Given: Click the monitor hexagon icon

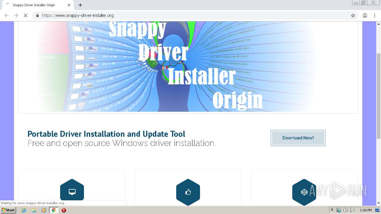Looking at the screenshot, I should point(72,192).
